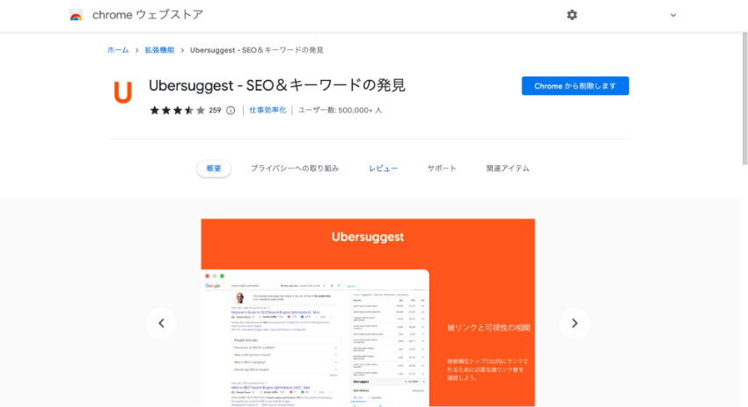This screenshot has width=748, height=407.
Task: Open 拡張機能 breadcrumb link
Action: coord(159,50)
